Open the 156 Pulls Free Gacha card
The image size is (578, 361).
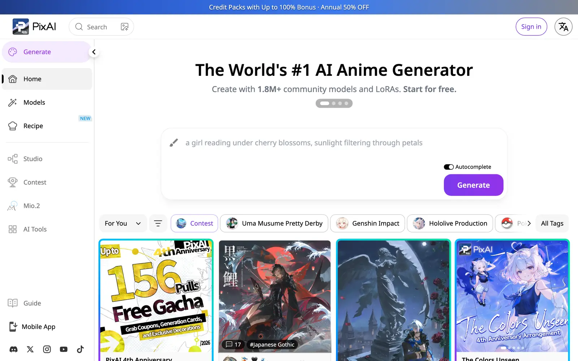click(156, 296)
